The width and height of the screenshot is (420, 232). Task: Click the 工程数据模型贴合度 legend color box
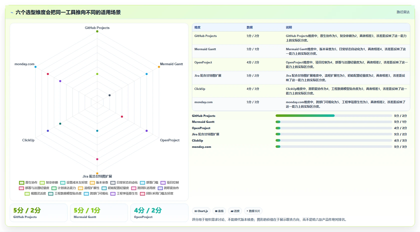[51, 194]
